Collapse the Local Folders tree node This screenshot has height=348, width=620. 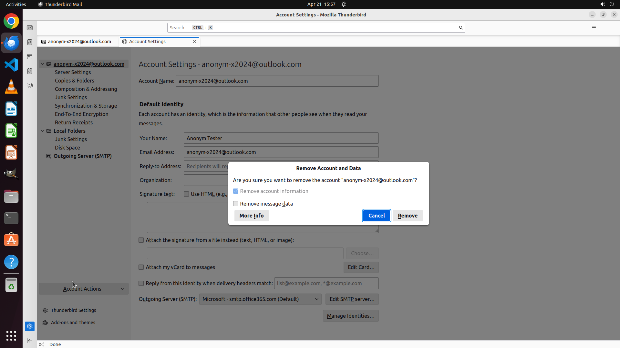click(43, 131)
